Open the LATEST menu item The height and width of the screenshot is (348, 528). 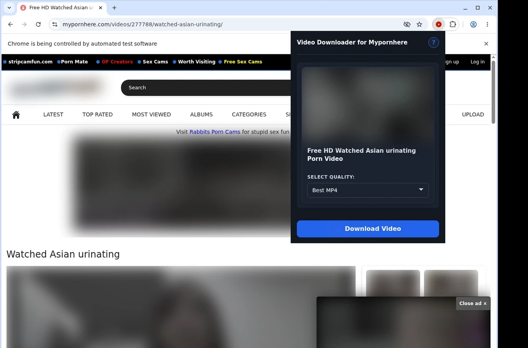click(x=53, y=115)
